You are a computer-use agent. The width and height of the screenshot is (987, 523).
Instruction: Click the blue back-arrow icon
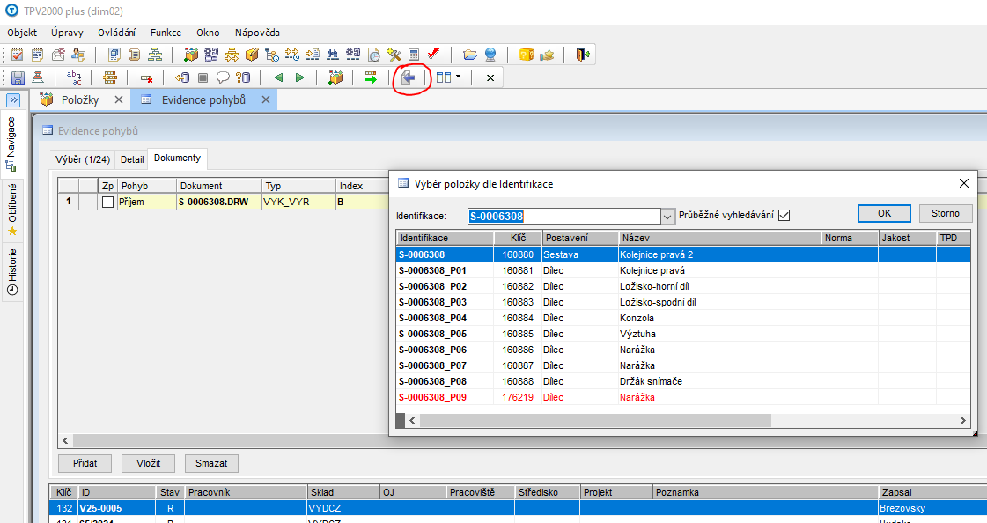point(409,77)
